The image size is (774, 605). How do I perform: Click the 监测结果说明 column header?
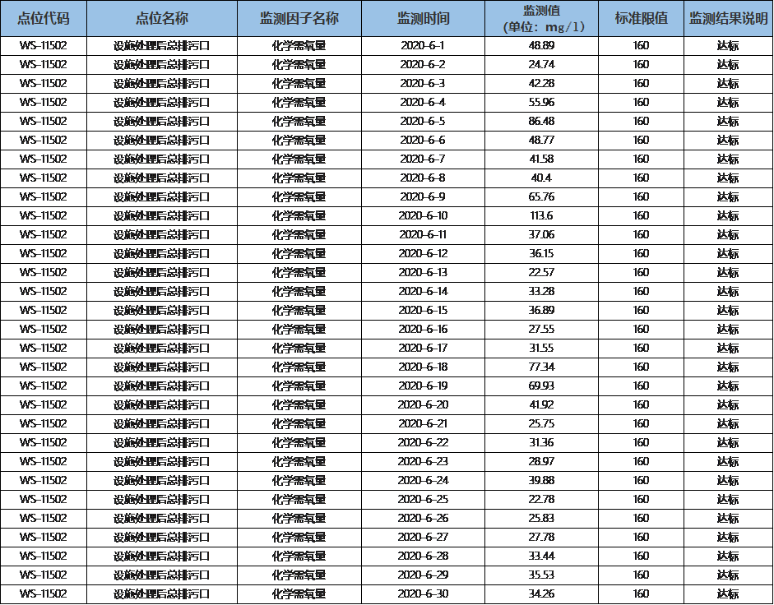tap(728, 19)
